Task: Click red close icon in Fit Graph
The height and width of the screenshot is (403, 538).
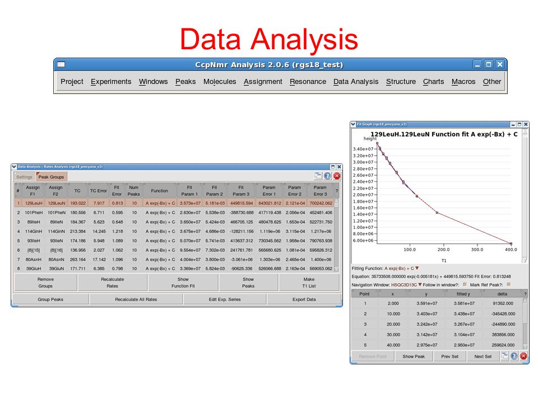Action: coord(523,356)
